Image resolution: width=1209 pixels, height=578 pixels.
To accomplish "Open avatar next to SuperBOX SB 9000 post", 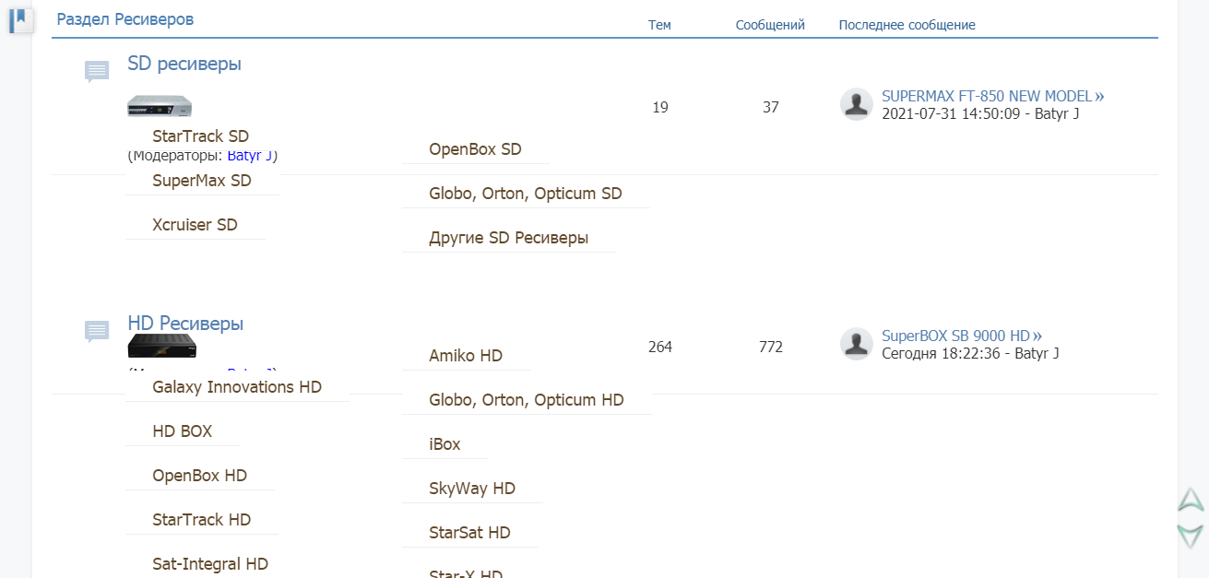I will click(x=857, y=344).
